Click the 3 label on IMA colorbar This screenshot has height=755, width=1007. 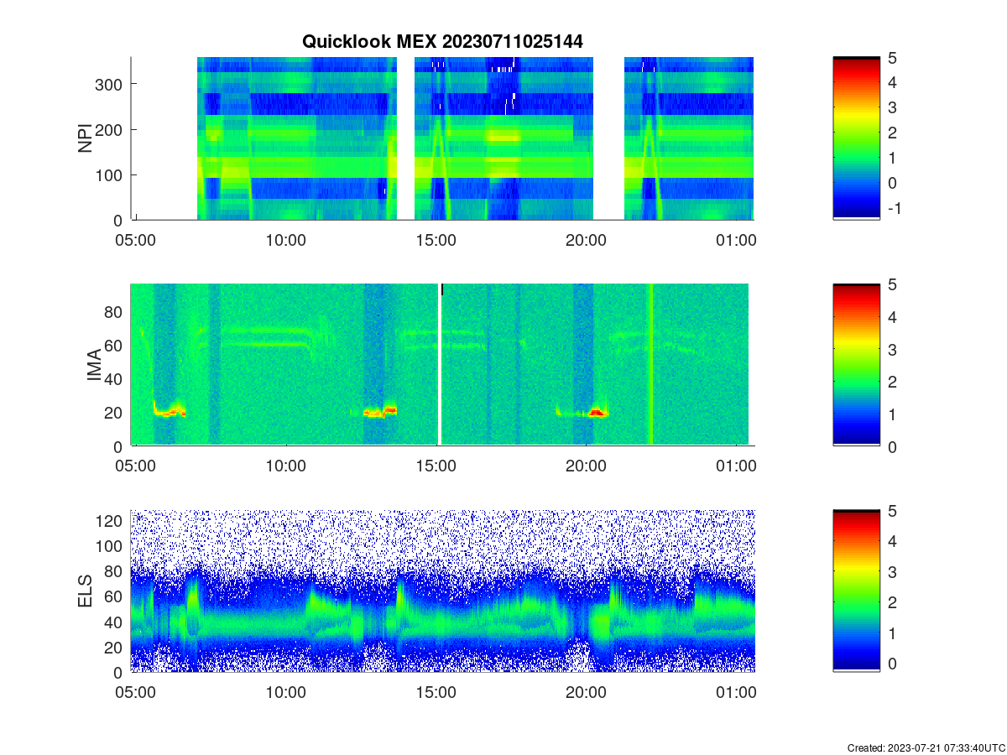coord(893,349)
